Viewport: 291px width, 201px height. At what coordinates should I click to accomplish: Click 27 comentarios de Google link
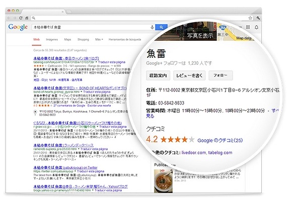(69, 106)
